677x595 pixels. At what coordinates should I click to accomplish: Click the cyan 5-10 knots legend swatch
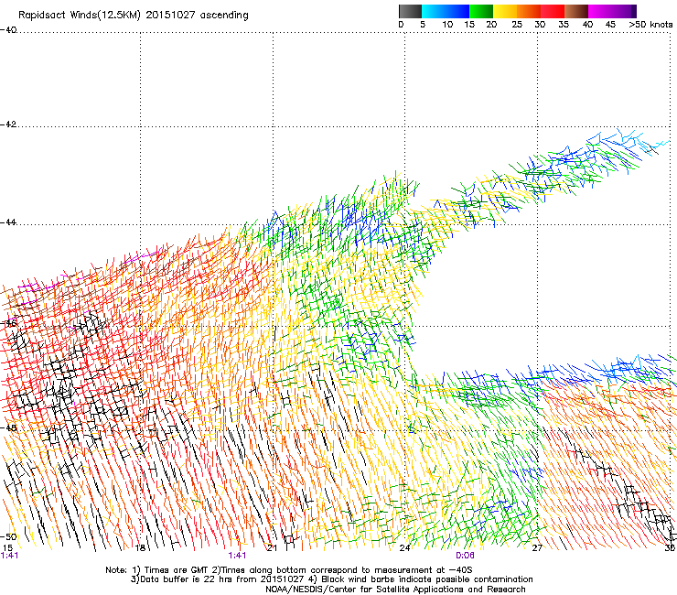point(434,11)
